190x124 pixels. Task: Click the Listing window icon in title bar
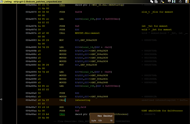click(x=1, y=2)
